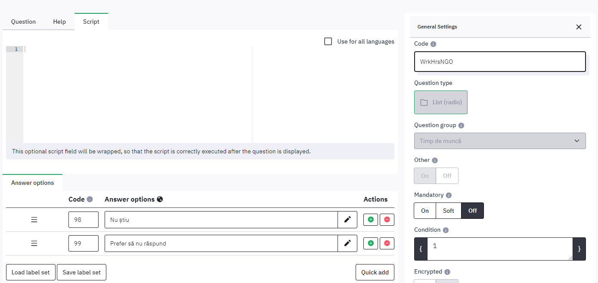Delete the answer option with code 99
Image resolution: width=598 pixels, height=283 pixels.
(387, 243)
